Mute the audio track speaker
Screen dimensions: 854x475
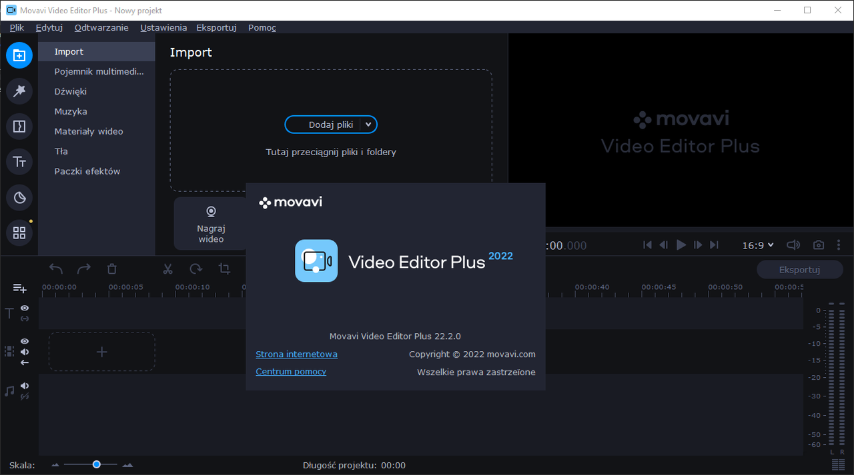[x=25, y=386]
